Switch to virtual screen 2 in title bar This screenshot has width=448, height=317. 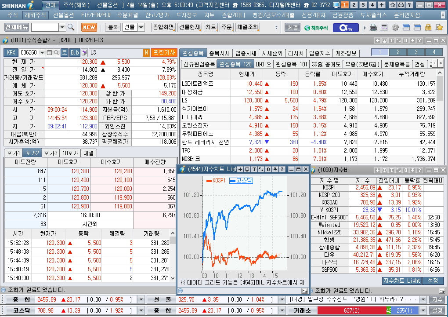[354, 5]
